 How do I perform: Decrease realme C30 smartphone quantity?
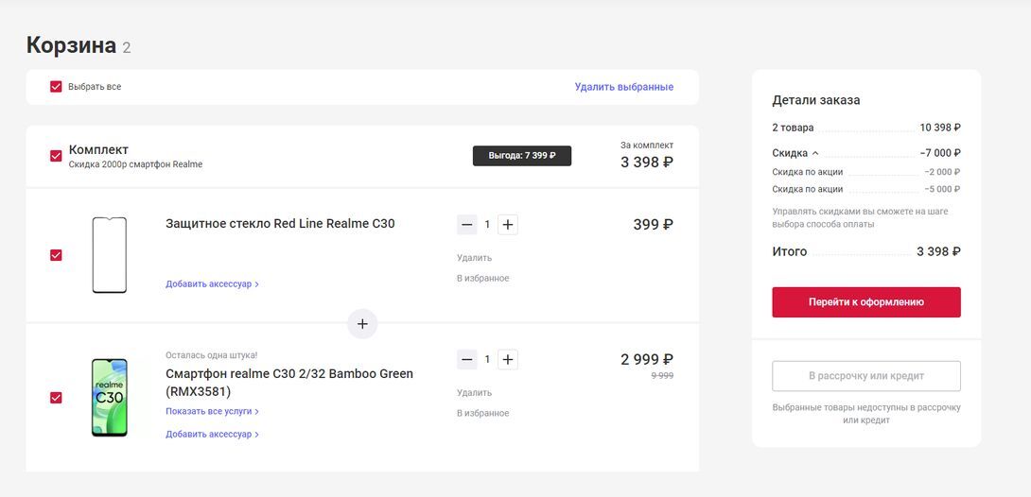(x=466, y=359)
